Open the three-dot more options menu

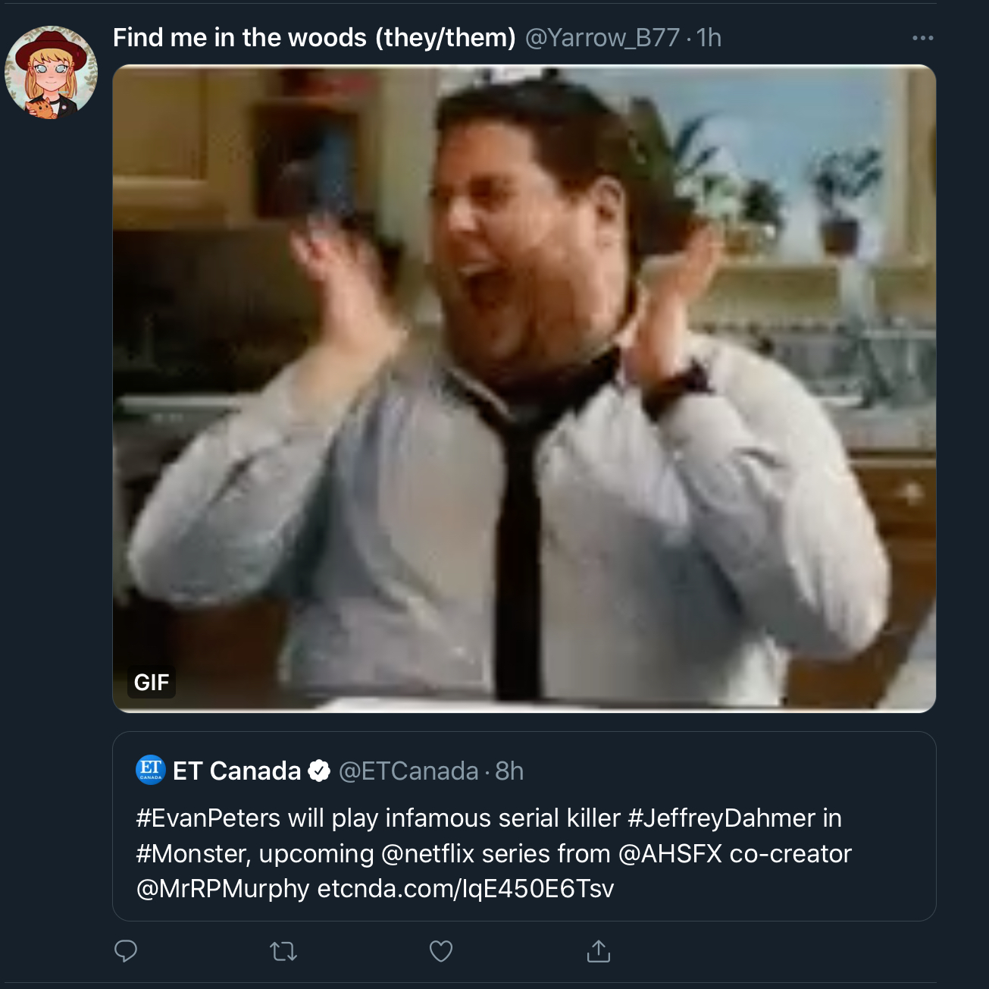(x=922, y=38)
